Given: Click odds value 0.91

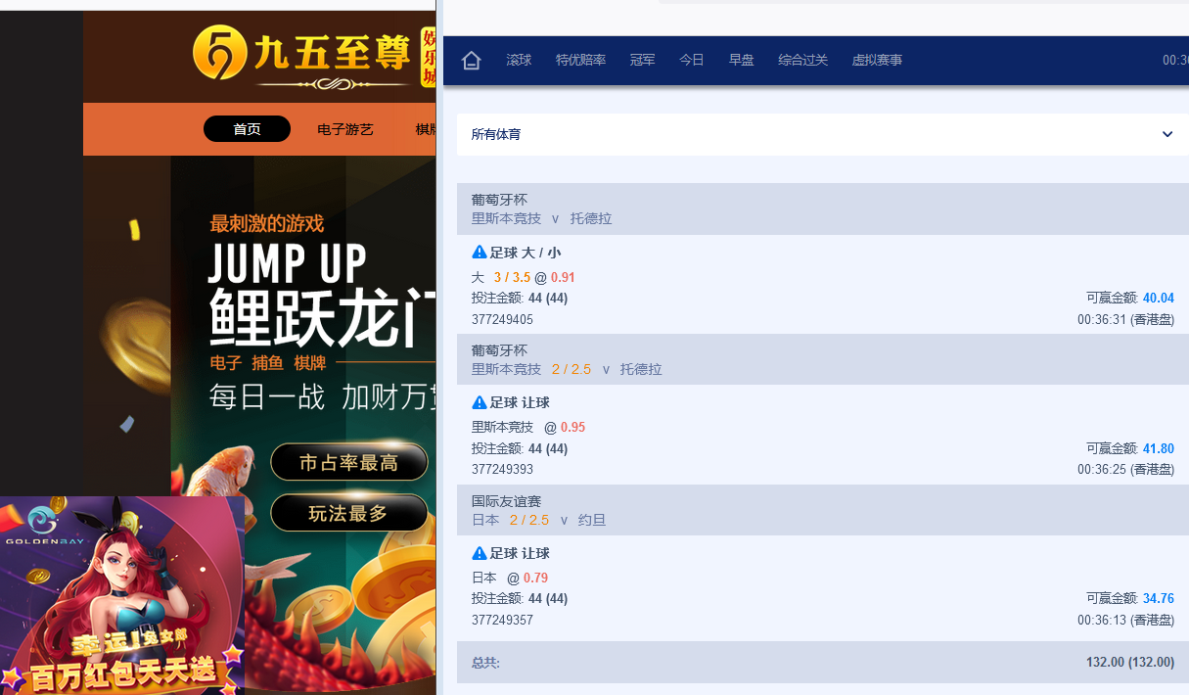Looking at the screenshot, I should point(563,277).
